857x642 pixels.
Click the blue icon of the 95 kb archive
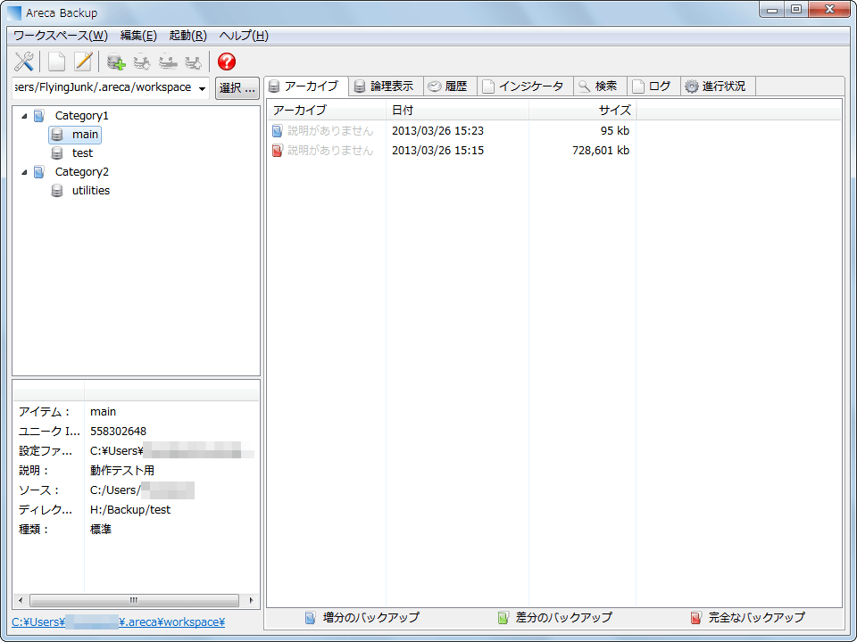pos(277,131)
